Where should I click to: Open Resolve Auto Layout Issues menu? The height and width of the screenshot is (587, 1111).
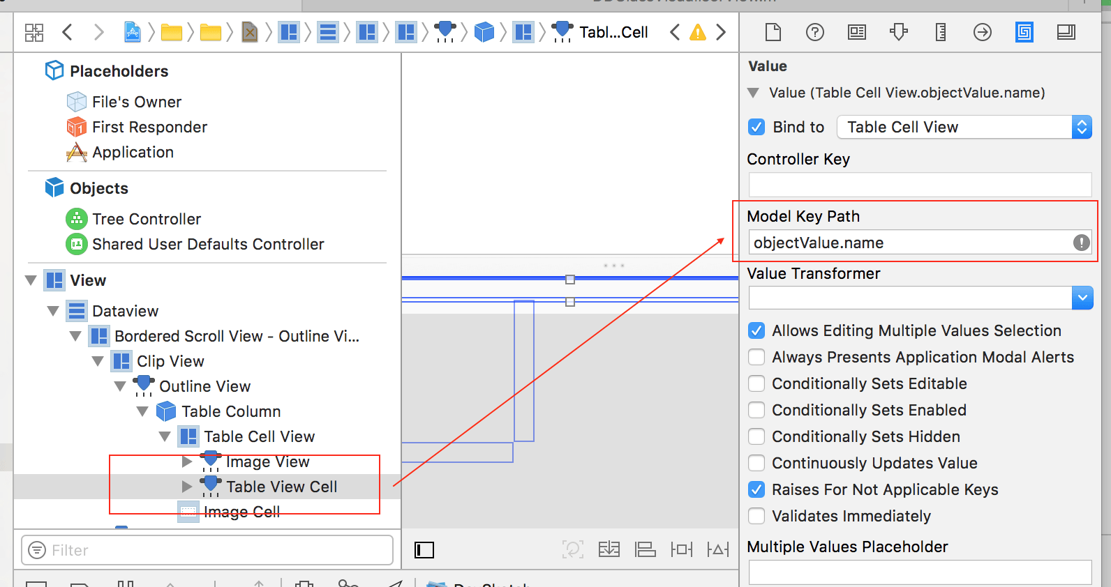(718, 549)
